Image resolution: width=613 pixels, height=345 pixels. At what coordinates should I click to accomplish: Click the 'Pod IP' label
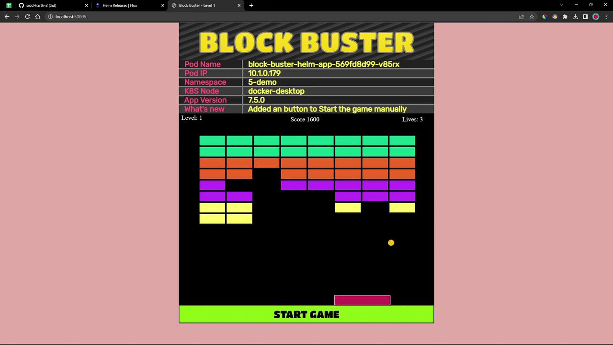pyautogui.click(x=196, y=73)
